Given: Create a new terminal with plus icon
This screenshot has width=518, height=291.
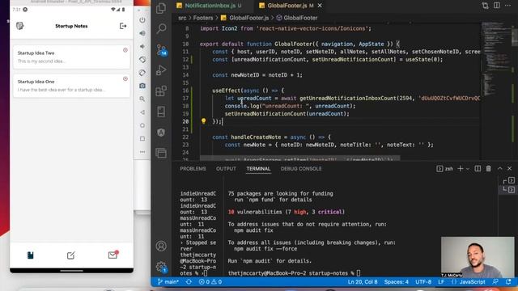Looking at the screenshot, I should (461, 169).
